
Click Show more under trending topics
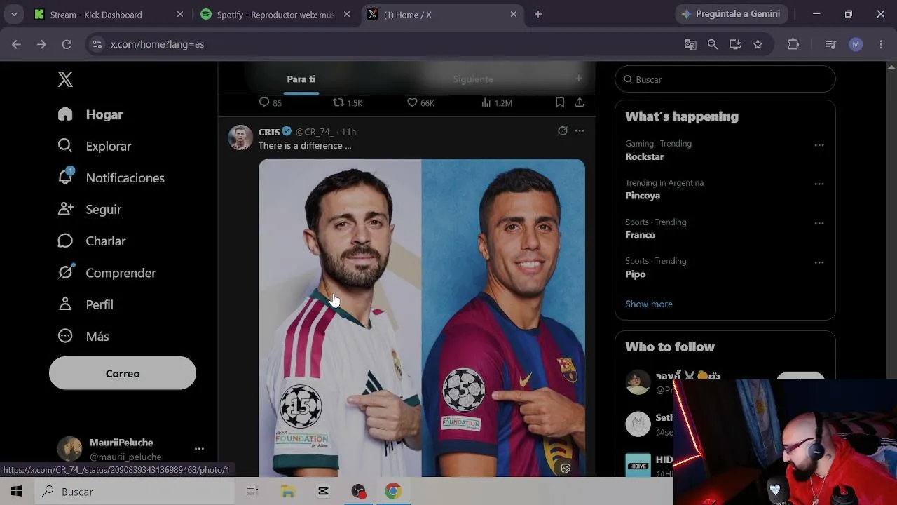pos(649,304)
